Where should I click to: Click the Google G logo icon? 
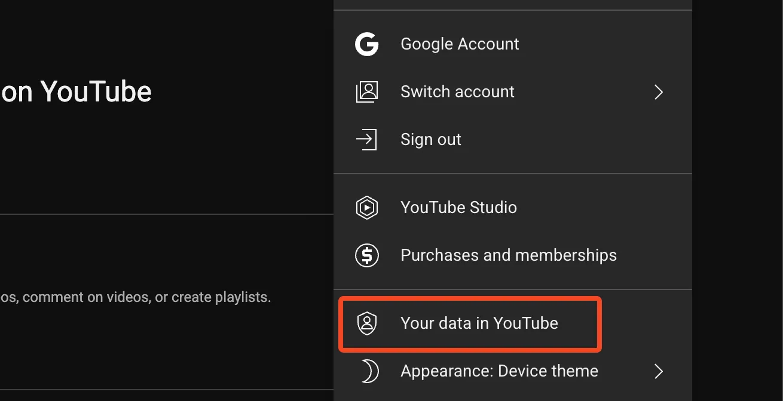(367, 44)
